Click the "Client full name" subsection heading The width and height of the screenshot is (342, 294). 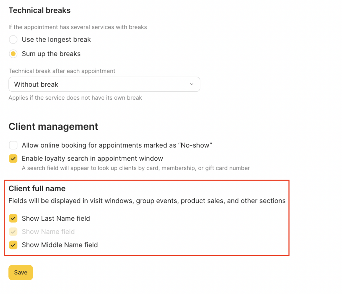(37, 189)
